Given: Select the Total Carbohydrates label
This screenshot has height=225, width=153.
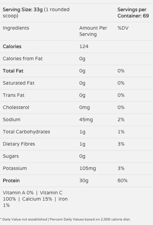Looking at the screenshot, I should click(26, 132).
